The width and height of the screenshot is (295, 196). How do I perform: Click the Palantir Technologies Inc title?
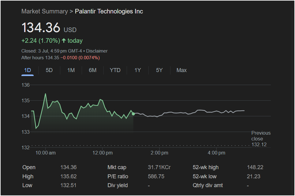(x=109, y=11)
